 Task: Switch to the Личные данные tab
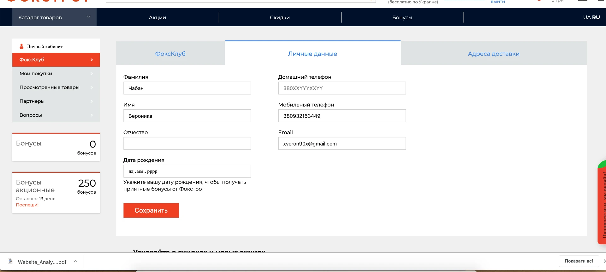[312, 54]
